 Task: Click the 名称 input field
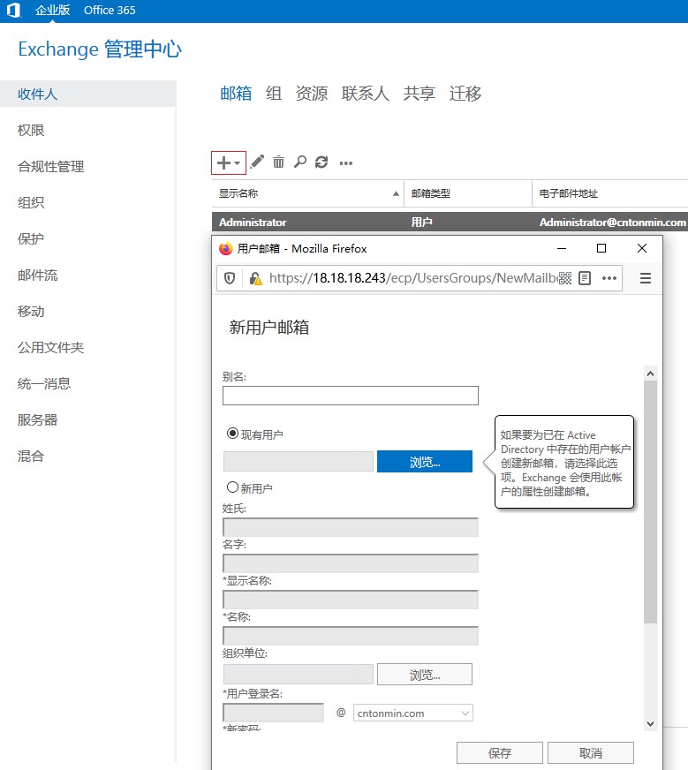coord(350,636)
